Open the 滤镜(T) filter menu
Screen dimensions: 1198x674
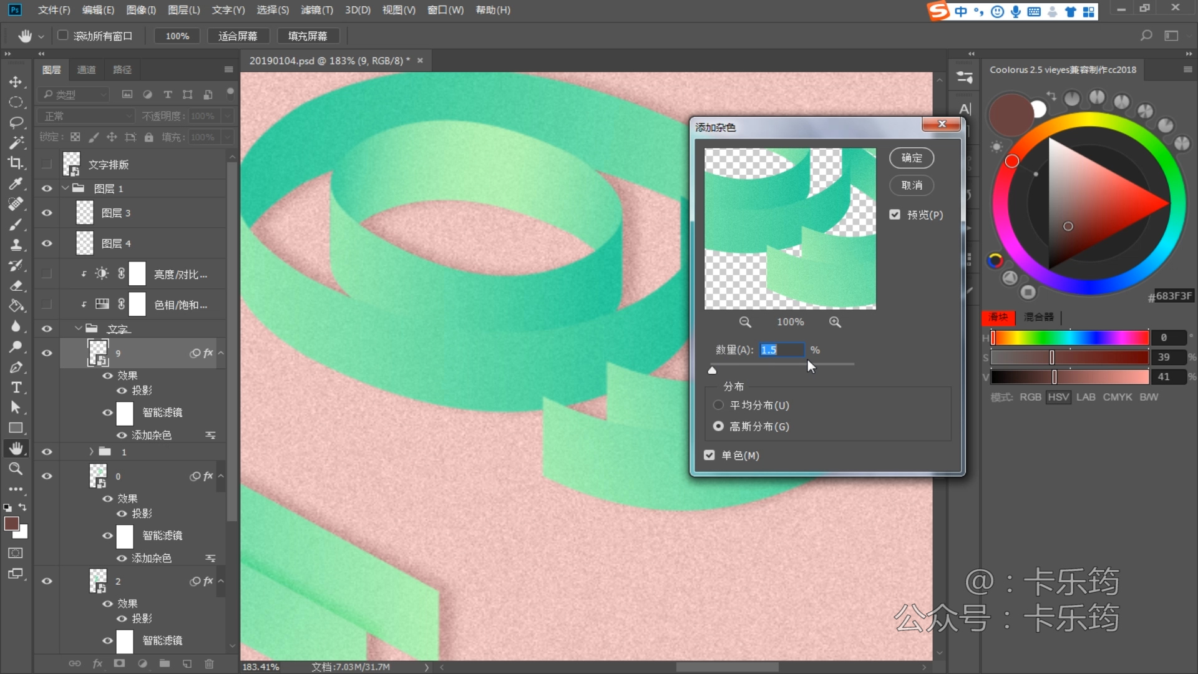tap(316, 10)
